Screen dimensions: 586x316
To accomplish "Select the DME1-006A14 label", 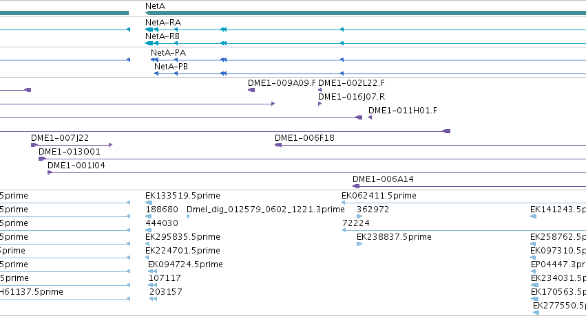I will pos(383,179).
